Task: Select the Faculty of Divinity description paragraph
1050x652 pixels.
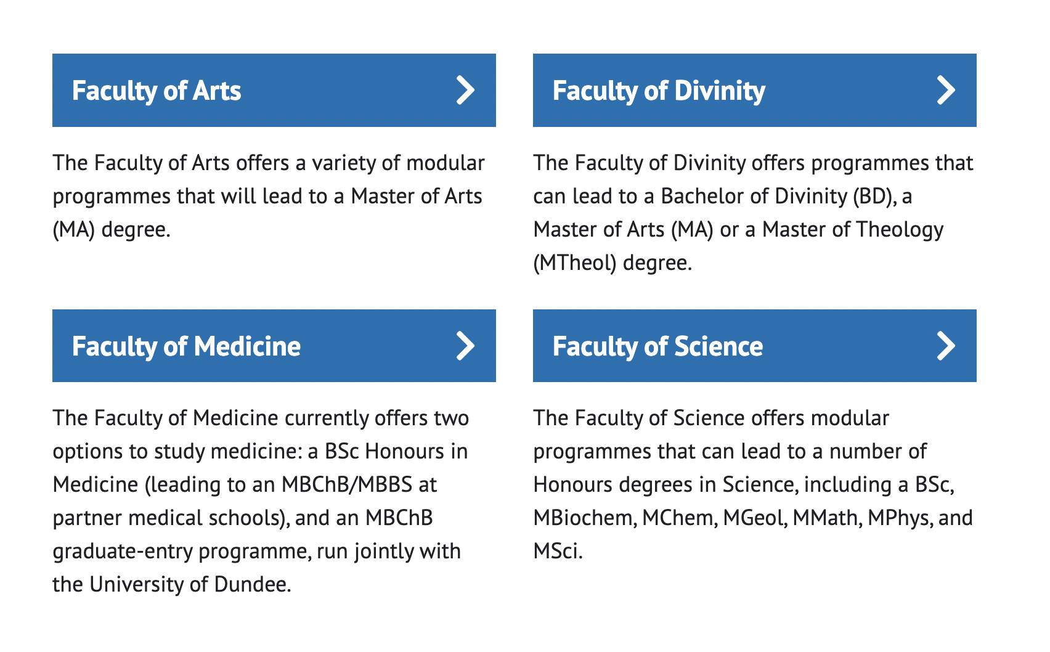Action: coord(754,213)
